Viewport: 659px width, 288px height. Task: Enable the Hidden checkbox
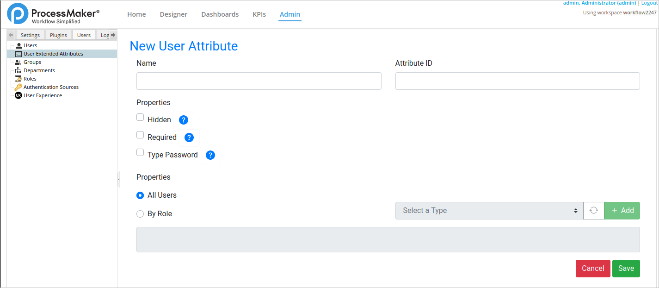(140, 118)
